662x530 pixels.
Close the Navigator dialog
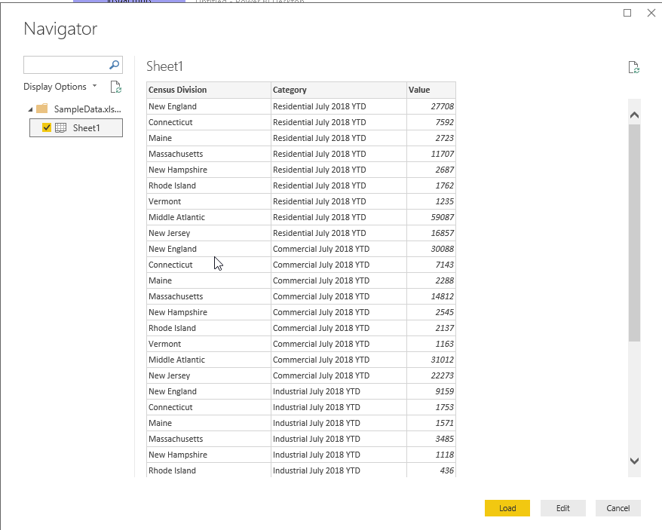tap(651, 13)
